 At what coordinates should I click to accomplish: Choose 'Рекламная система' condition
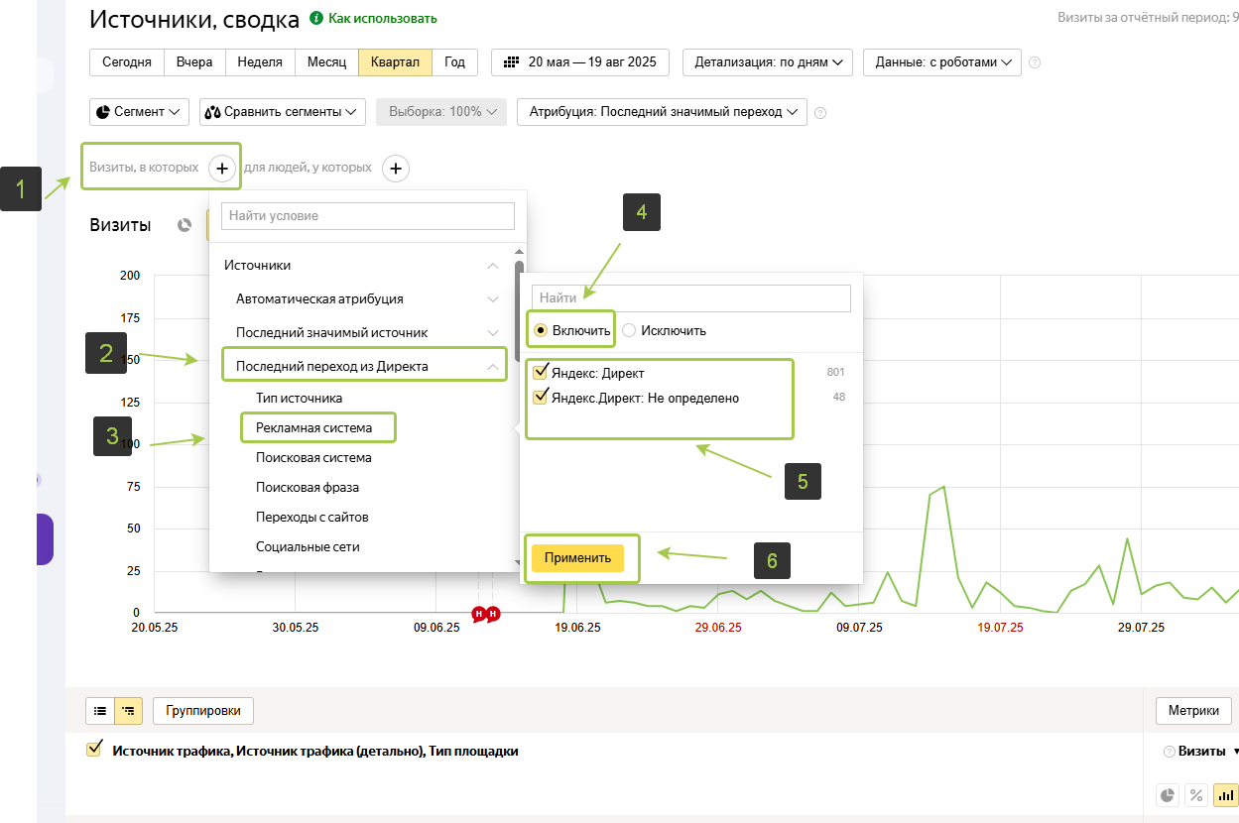pos(314,428)
